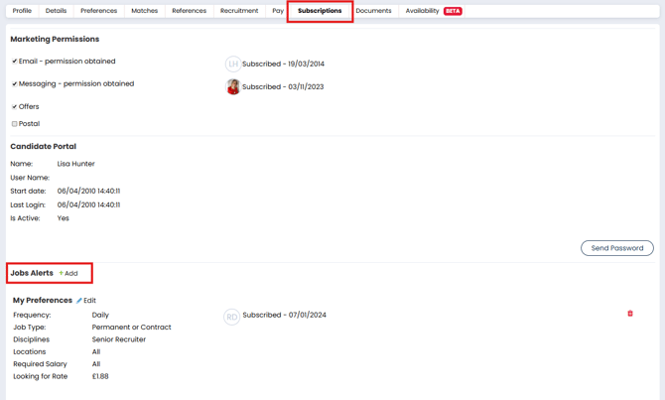Click the 'Permanent or Contract' job type value
Viewport: 665px width, 400px height.
point(131,327)
